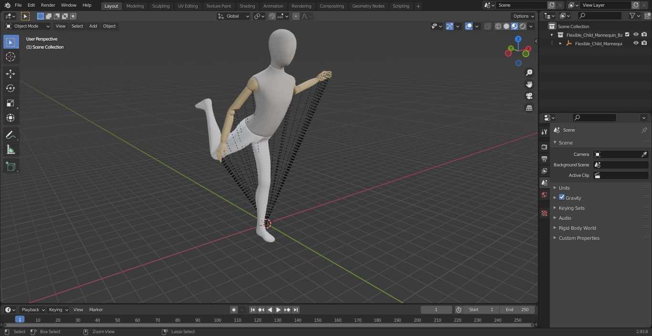Screen dimensions: 652x336
Task: Open the Render menu
Action: pyautogui.click(x=48, y=5)
